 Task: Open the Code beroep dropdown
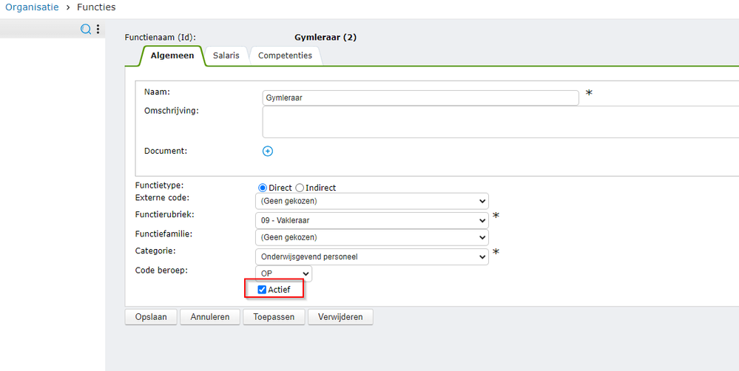284,273
